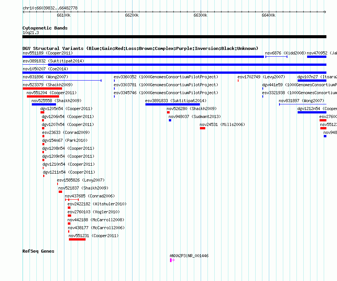This screenshot has height=281, width=337.
Task: Click esv3360352 1000 Genomes variant label
Action: click(x=166, y=77)
